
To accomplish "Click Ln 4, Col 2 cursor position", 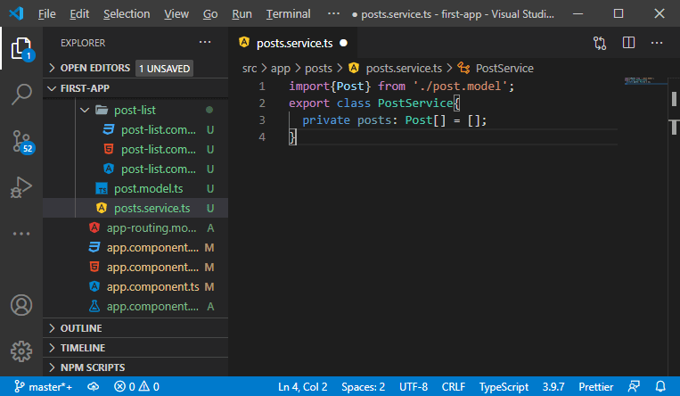I will [303, 386].
